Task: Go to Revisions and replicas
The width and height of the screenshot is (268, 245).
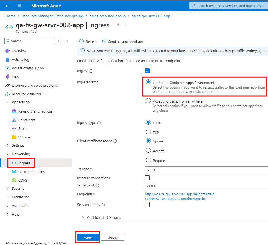Action: (35, 111)
